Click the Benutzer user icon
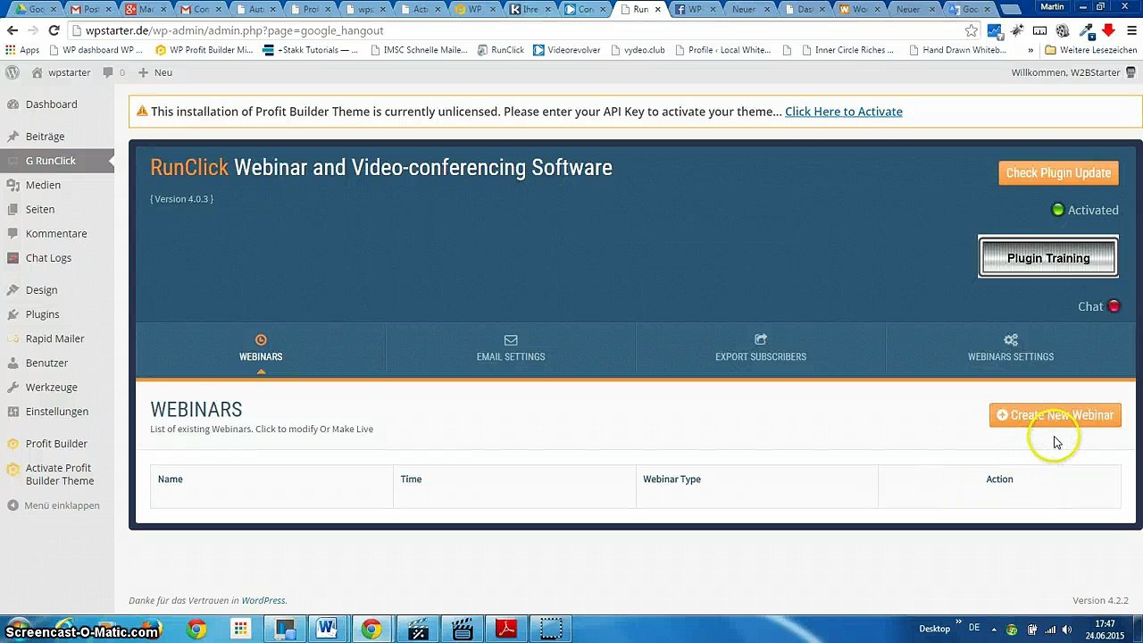This screenshot has height=643, width=1143. tap(13, 363)
